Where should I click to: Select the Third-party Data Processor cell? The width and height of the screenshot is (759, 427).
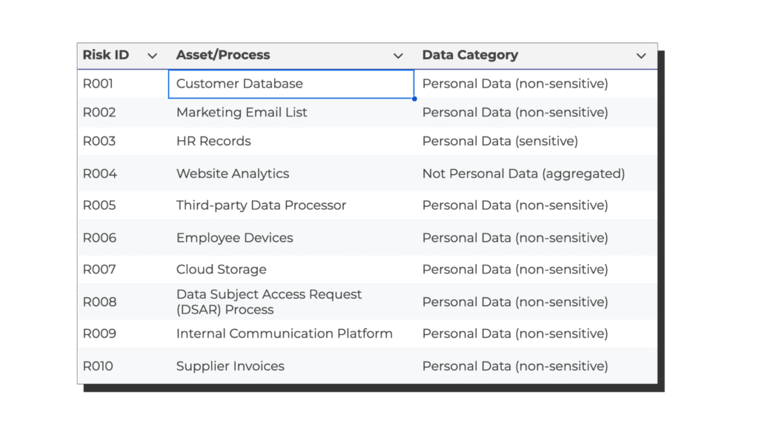click(x=261, y=205)
